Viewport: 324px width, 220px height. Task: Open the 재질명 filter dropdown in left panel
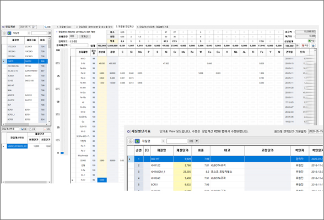point(29,33)
